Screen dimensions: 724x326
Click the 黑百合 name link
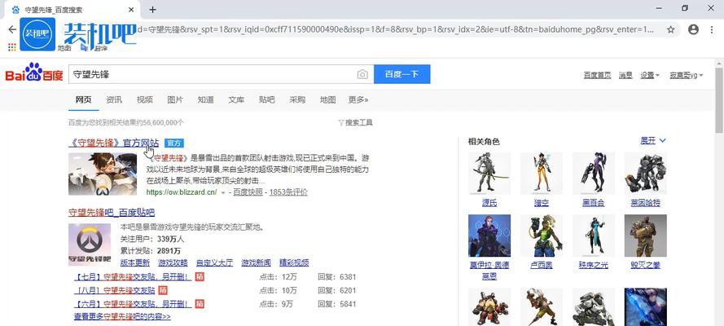[x=594, y=203]
